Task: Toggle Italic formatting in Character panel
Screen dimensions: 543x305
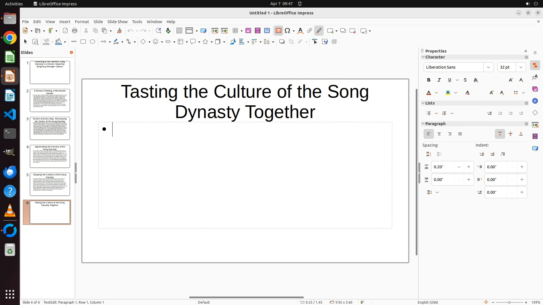Action: (x=439, y=80)
